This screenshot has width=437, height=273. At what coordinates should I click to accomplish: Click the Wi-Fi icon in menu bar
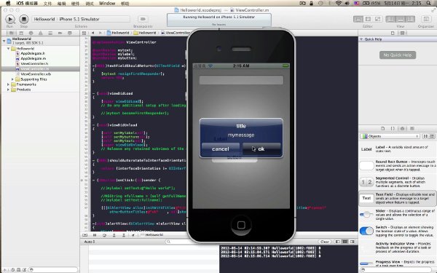[339, 3]
